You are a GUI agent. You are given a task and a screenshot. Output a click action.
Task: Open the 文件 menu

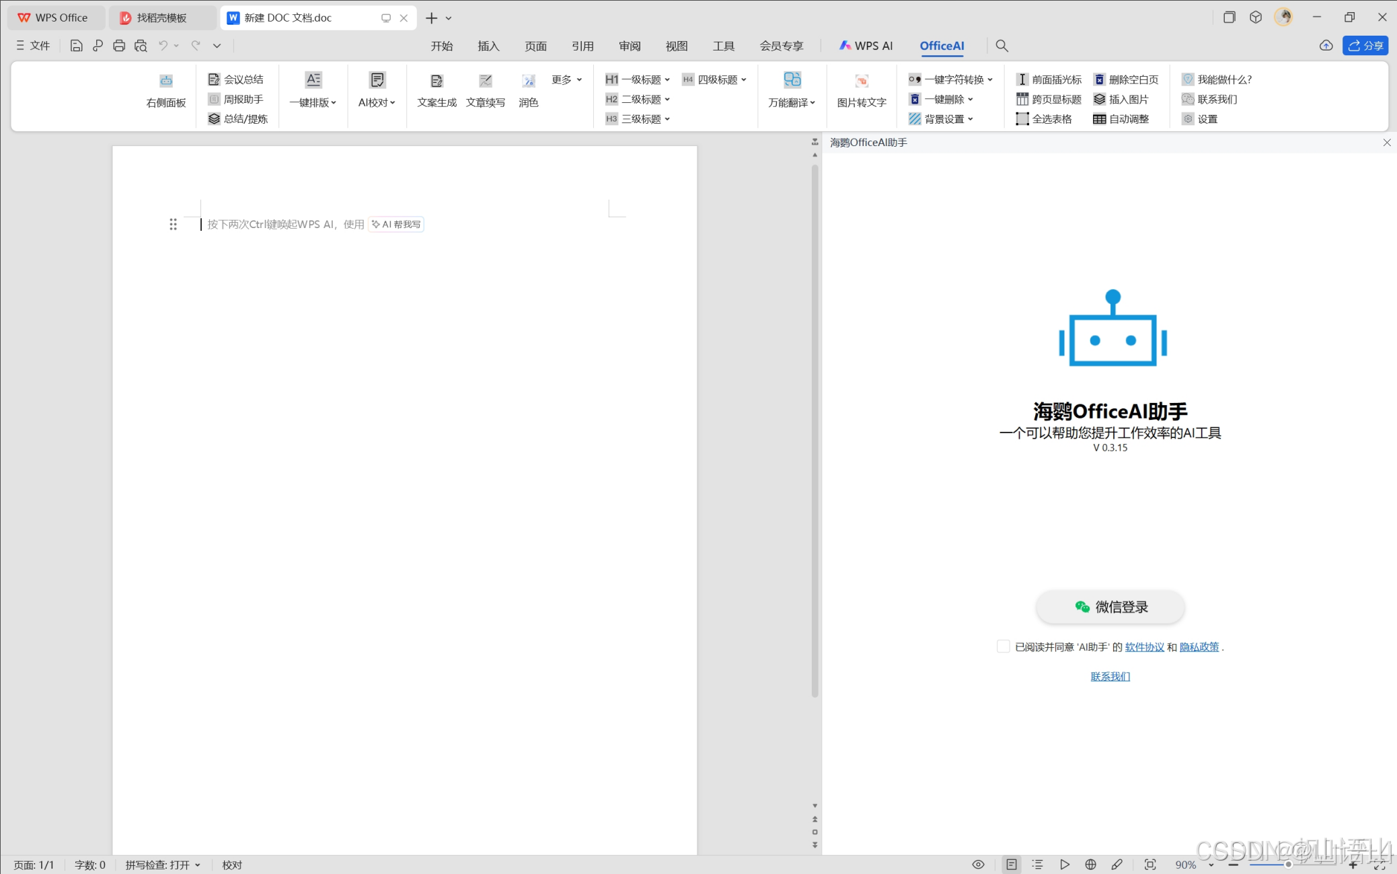pos(33,46)
